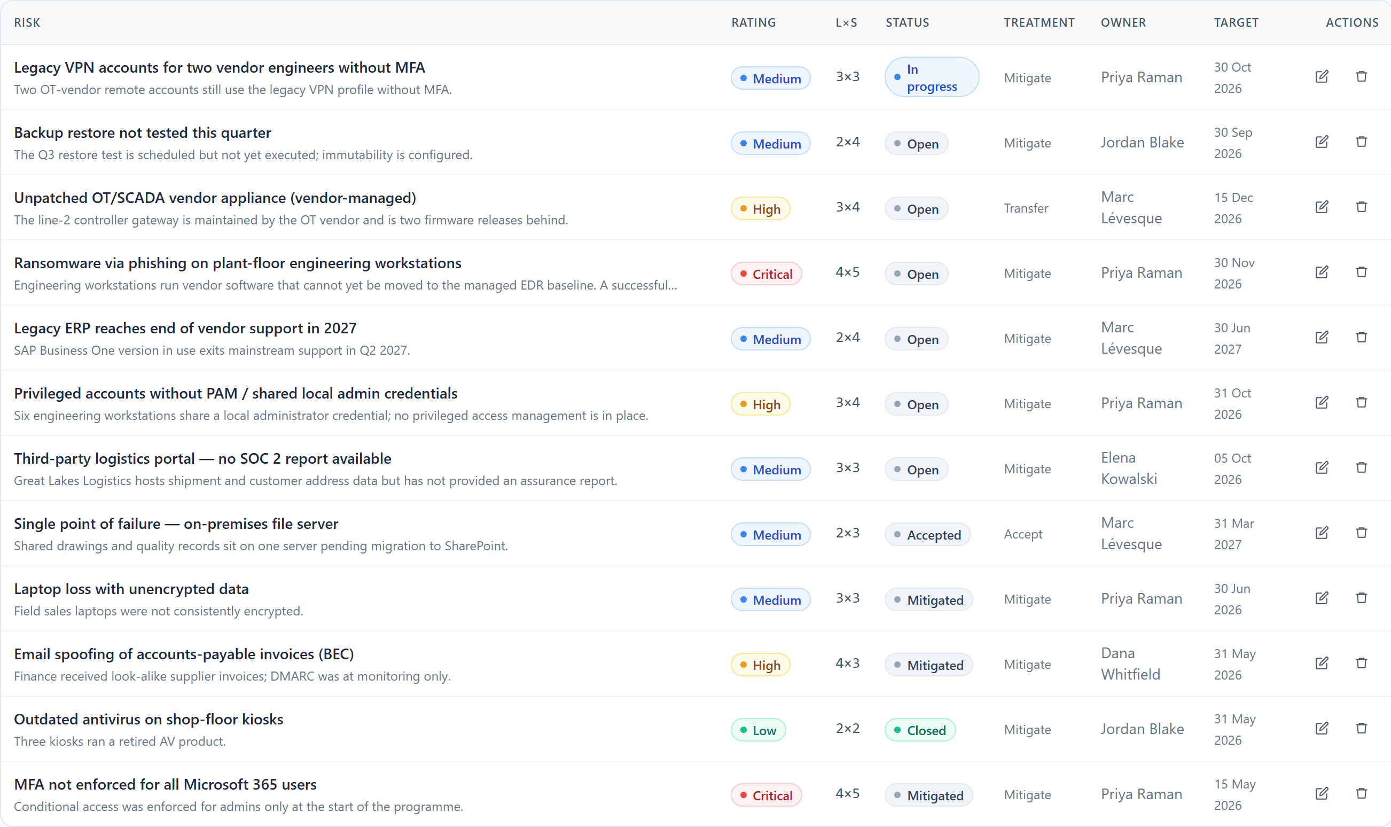Image resolution: width=1391 pixels, height=827 pixels.
Task: Delete the Legacy VPN accounts risk
Action: point(1361,77)
